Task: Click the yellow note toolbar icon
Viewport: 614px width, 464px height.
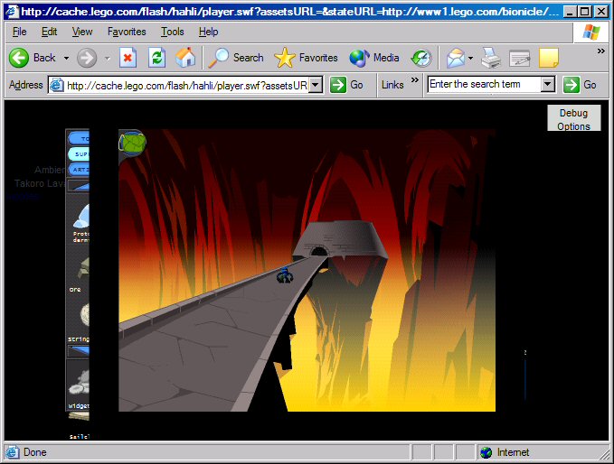Action: point(549,58)
